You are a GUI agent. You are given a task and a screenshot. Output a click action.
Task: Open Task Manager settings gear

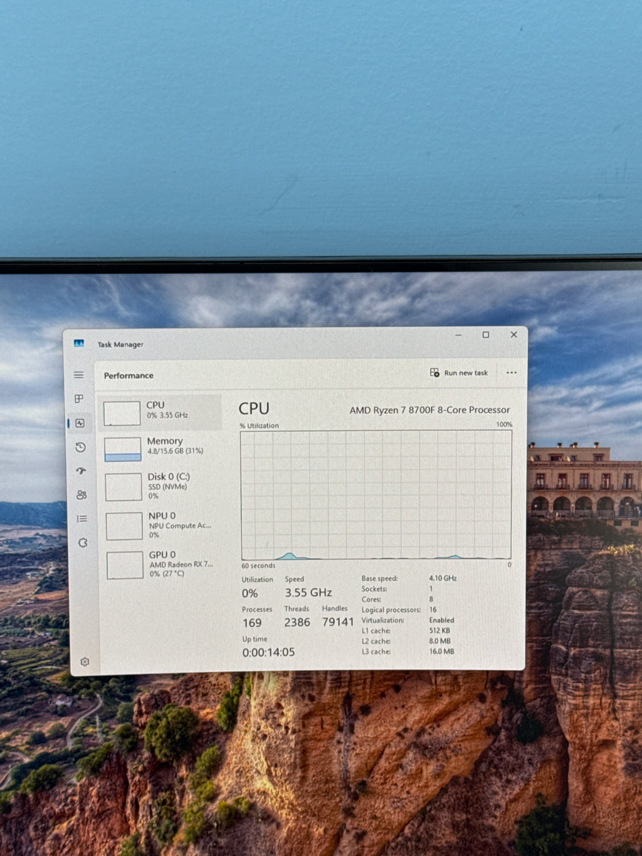click(x=85, y=662)
